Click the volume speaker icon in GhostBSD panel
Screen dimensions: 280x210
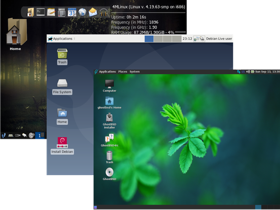tap(248, 72)
